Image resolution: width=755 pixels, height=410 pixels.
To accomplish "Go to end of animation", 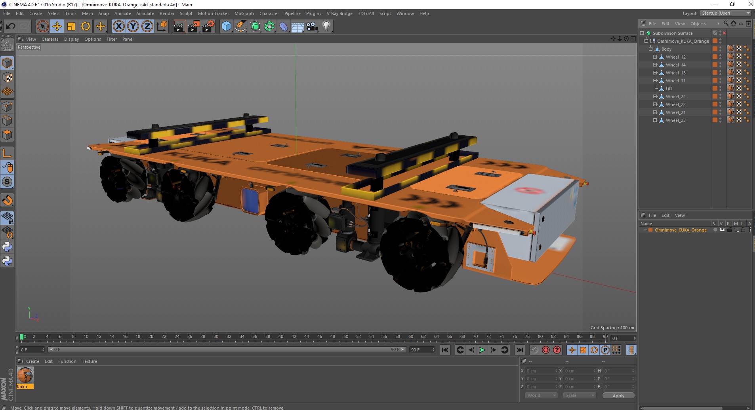I will coord(520,350).
